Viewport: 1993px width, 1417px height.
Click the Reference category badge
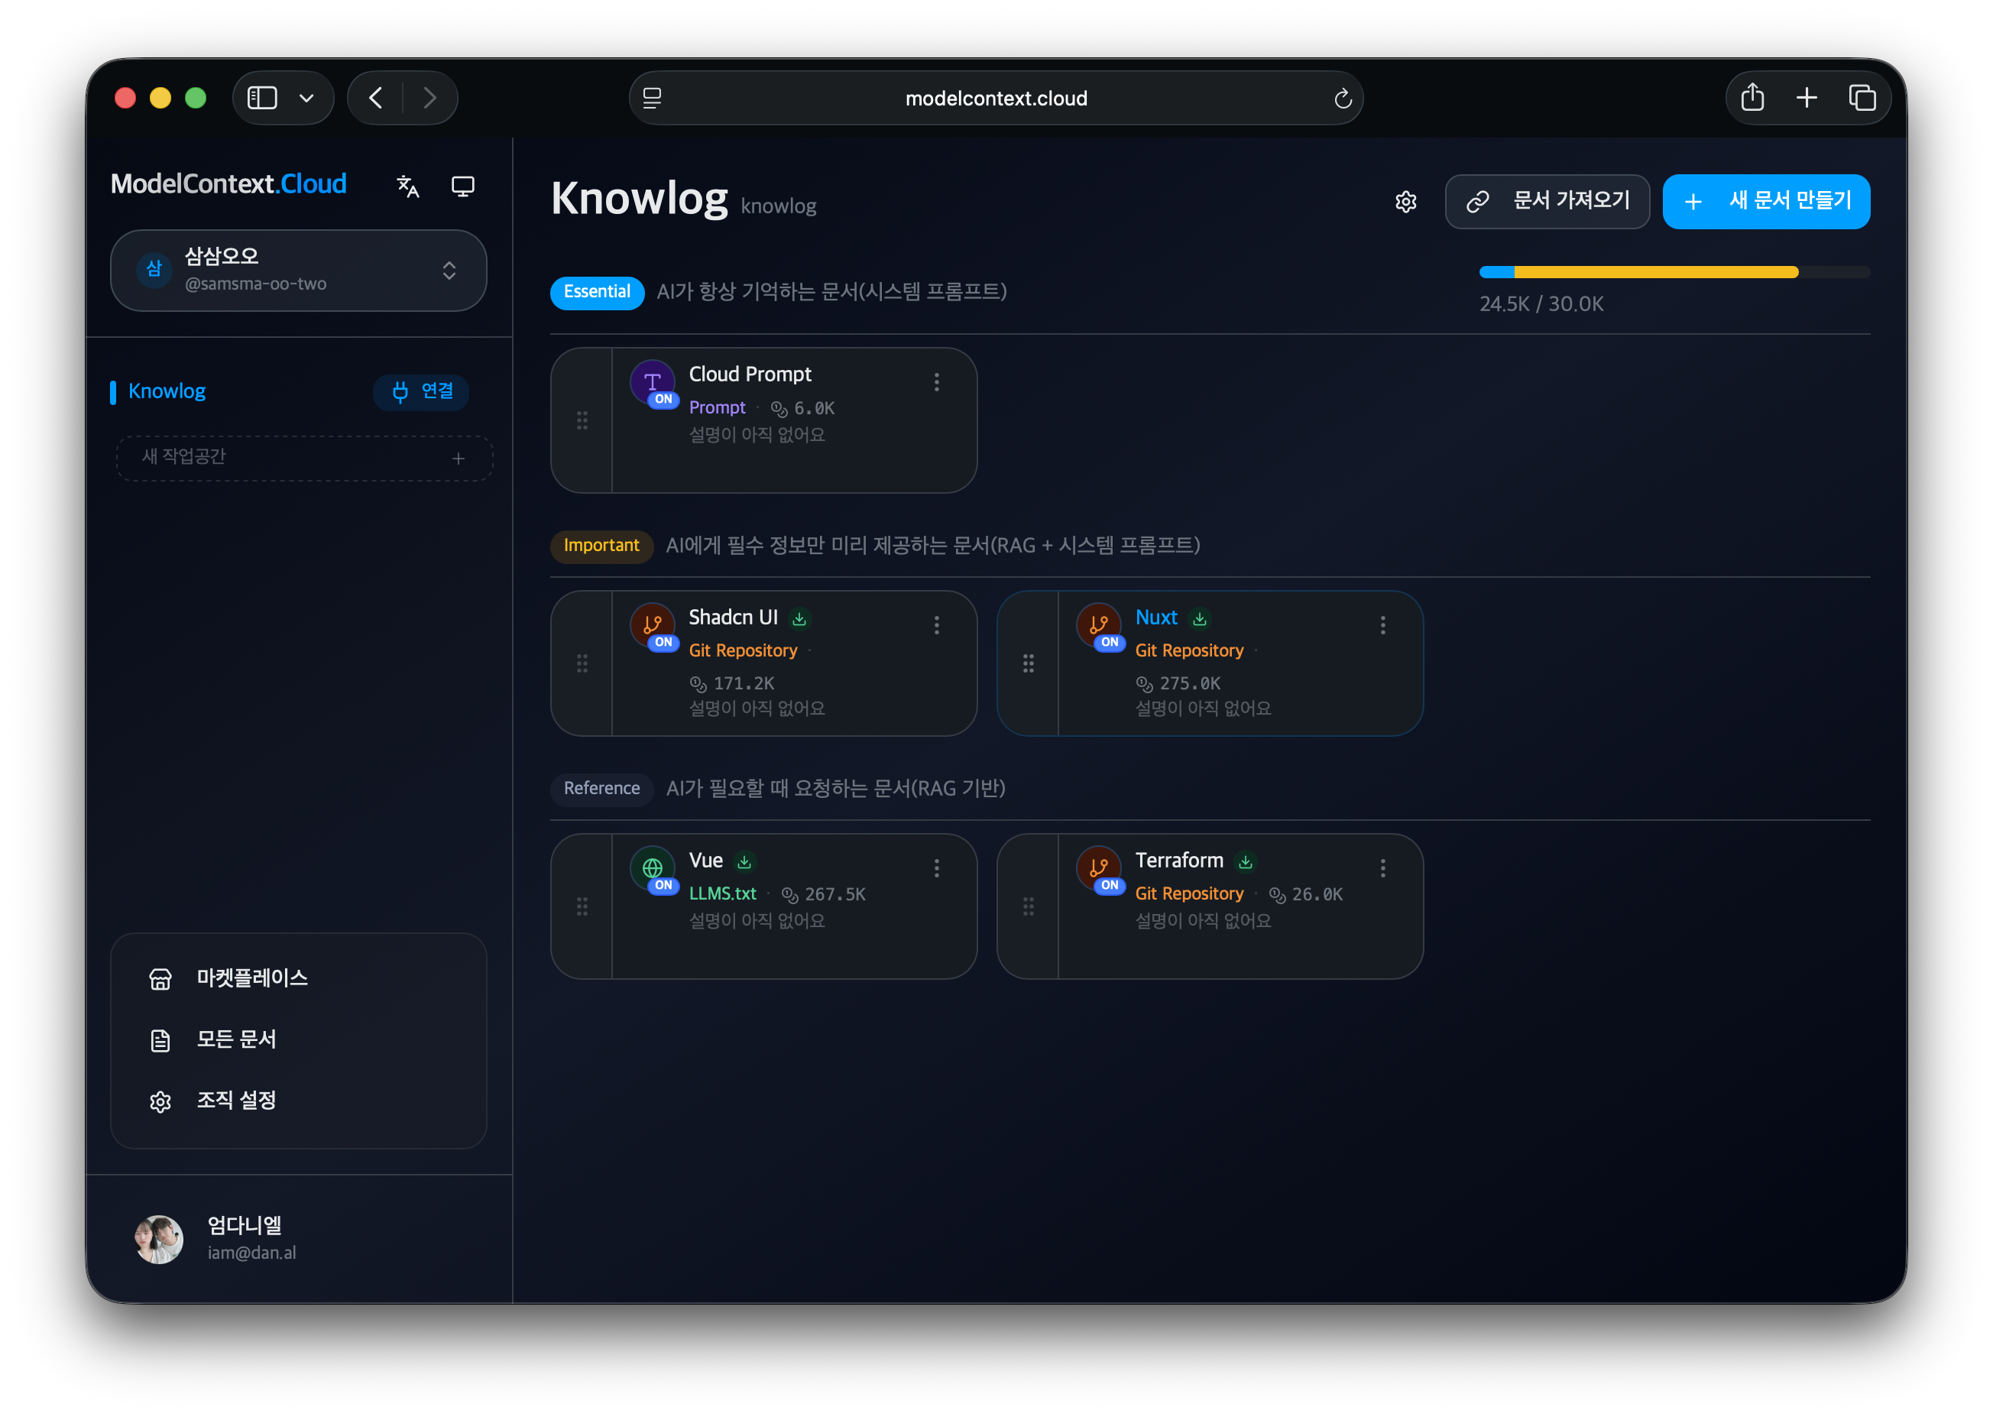(601, 788)
